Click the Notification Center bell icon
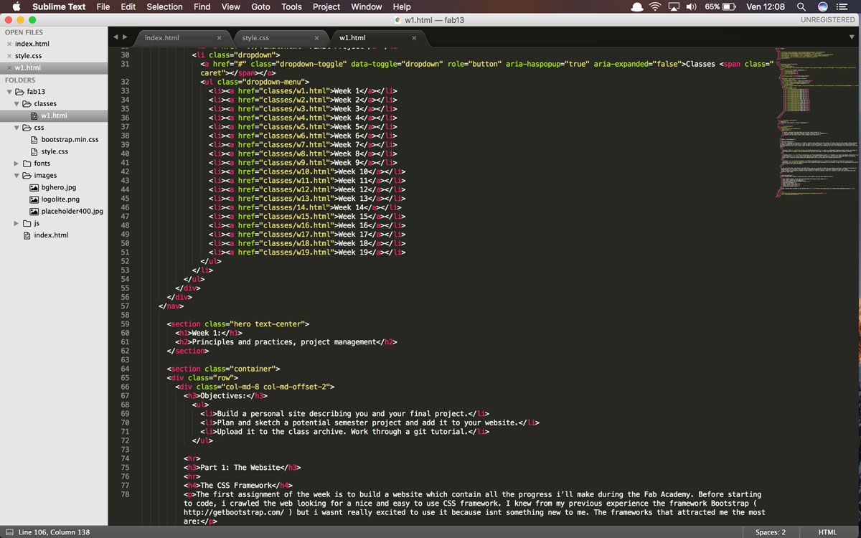Image resolution: width=861 pixels, height=538 pixels. point(636,6)
